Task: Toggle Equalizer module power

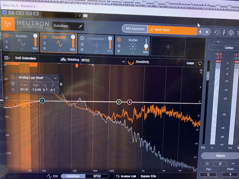Action: pos(44,37)
